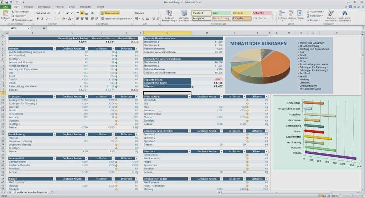Click the center text horizontally icon
The height and width of the screenshot is (198, 365).
(x=82, y=19)
